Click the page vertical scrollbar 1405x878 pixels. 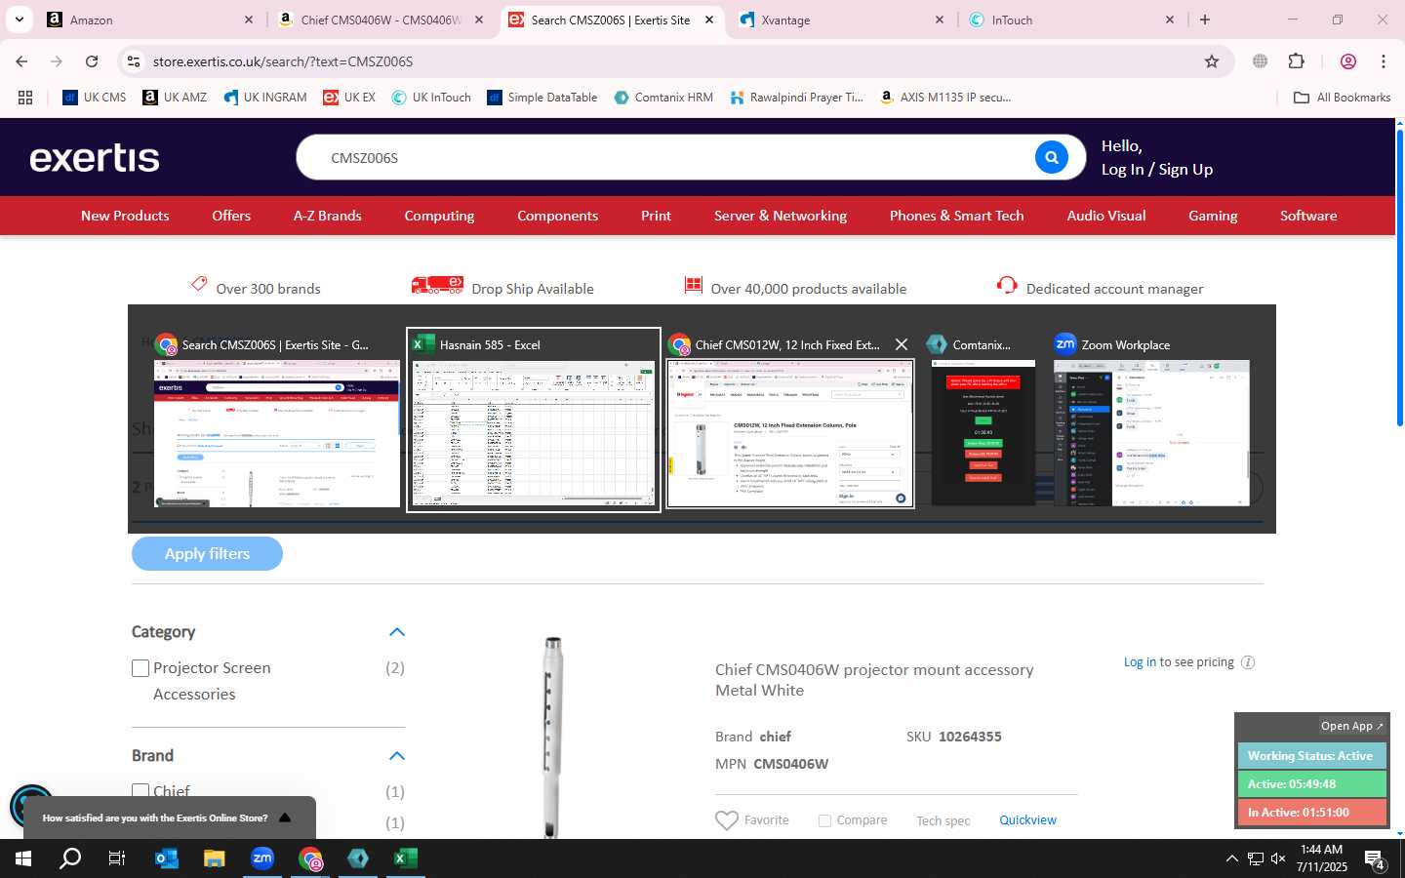click(1399, 278)
